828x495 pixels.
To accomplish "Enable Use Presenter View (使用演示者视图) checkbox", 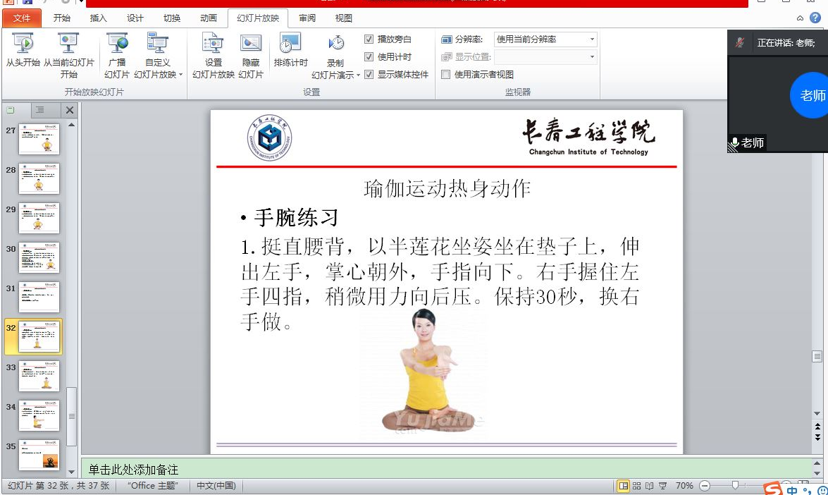I will click(446, 75).
